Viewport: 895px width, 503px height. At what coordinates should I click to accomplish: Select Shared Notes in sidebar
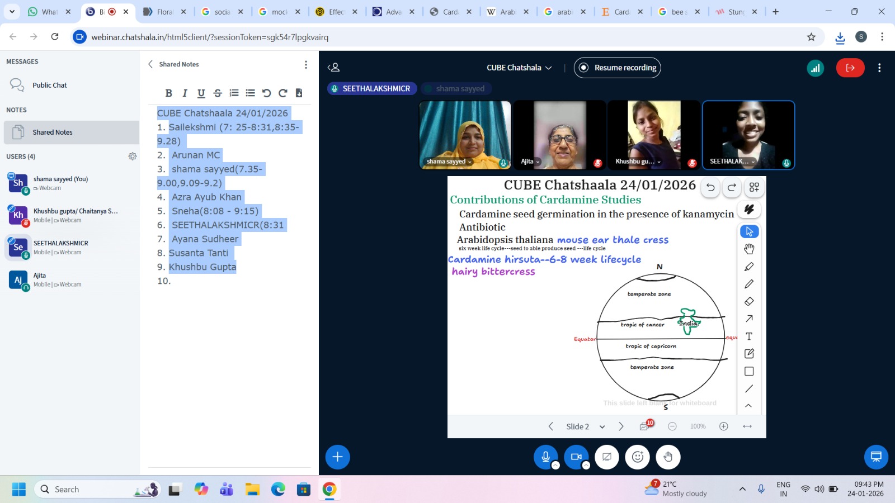(53, 132)
